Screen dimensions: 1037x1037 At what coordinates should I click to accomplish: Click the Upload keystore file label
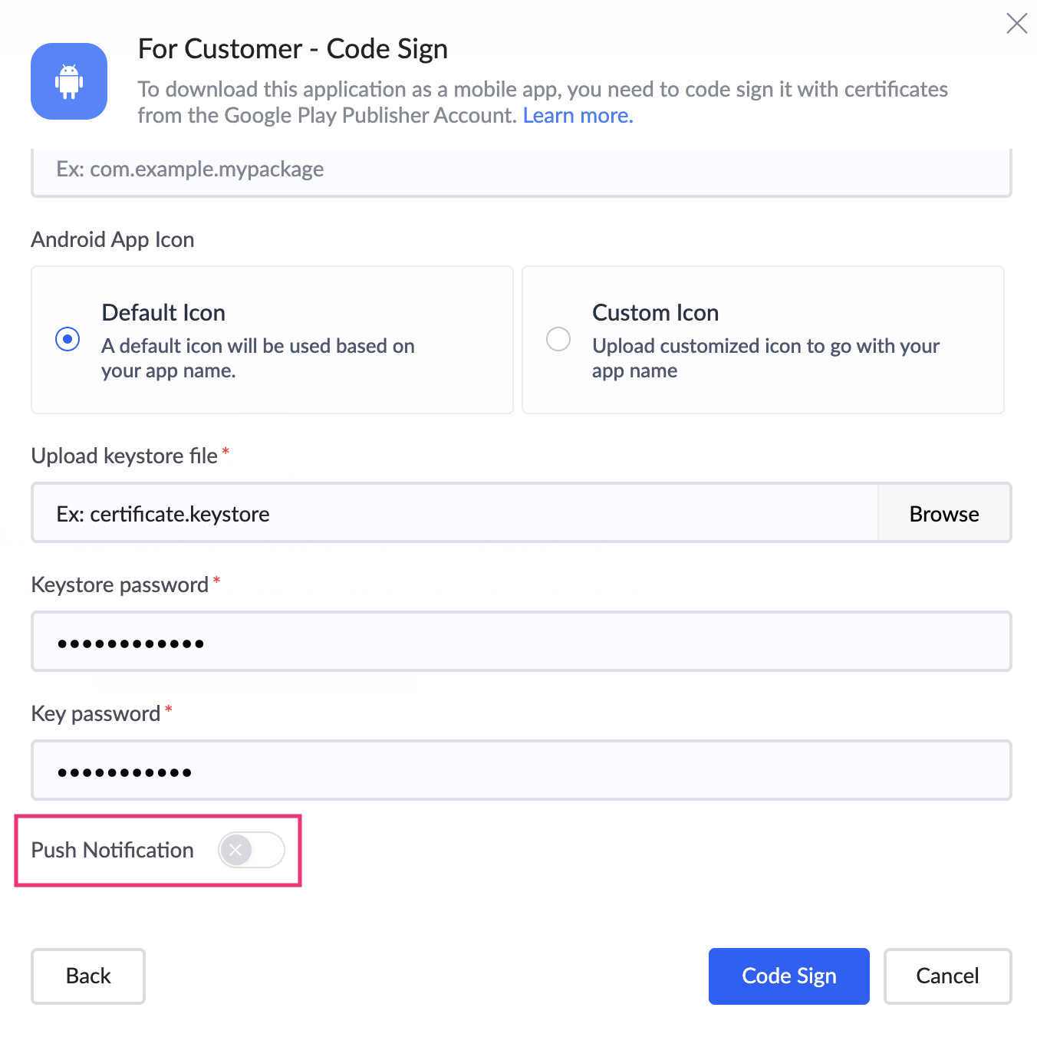click(x=124, y=456)
